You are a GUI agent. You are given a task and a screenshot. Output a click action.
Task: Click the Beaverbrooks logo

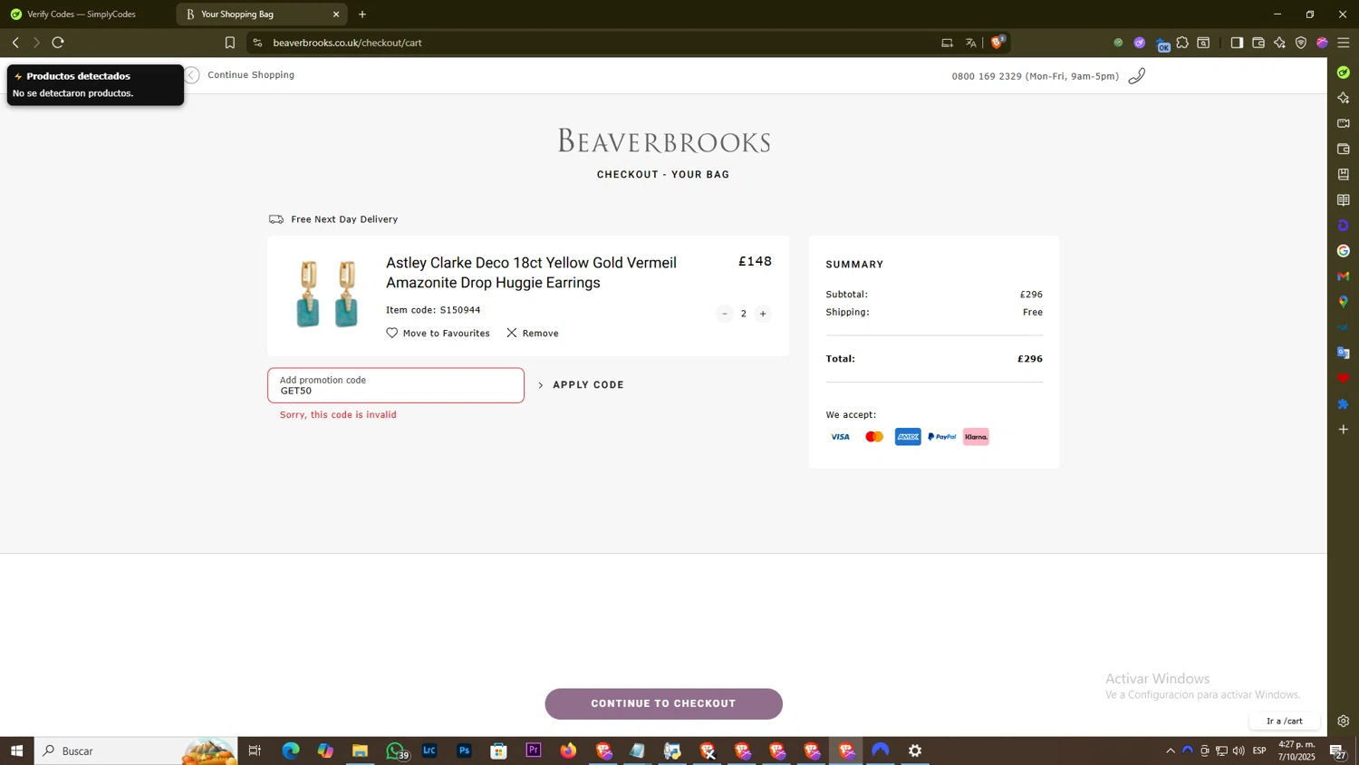(x=663, y=141)
